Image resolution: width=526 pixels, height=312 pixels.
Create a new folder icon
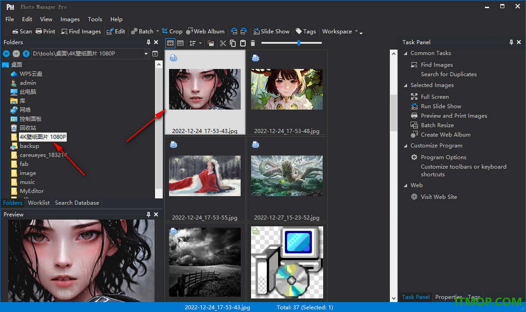click(x=210, y=43)
